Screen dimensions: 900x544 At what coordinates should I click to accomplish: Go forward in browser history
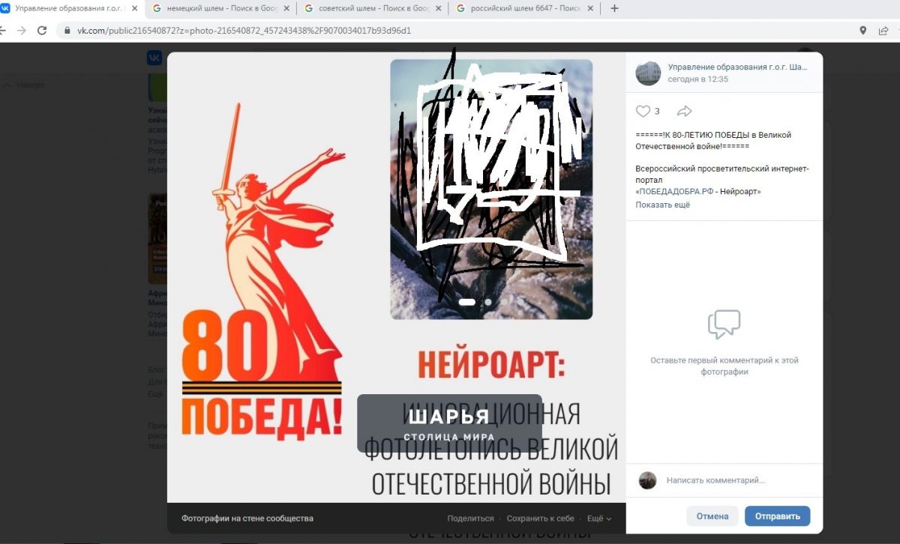pos(21,31)
